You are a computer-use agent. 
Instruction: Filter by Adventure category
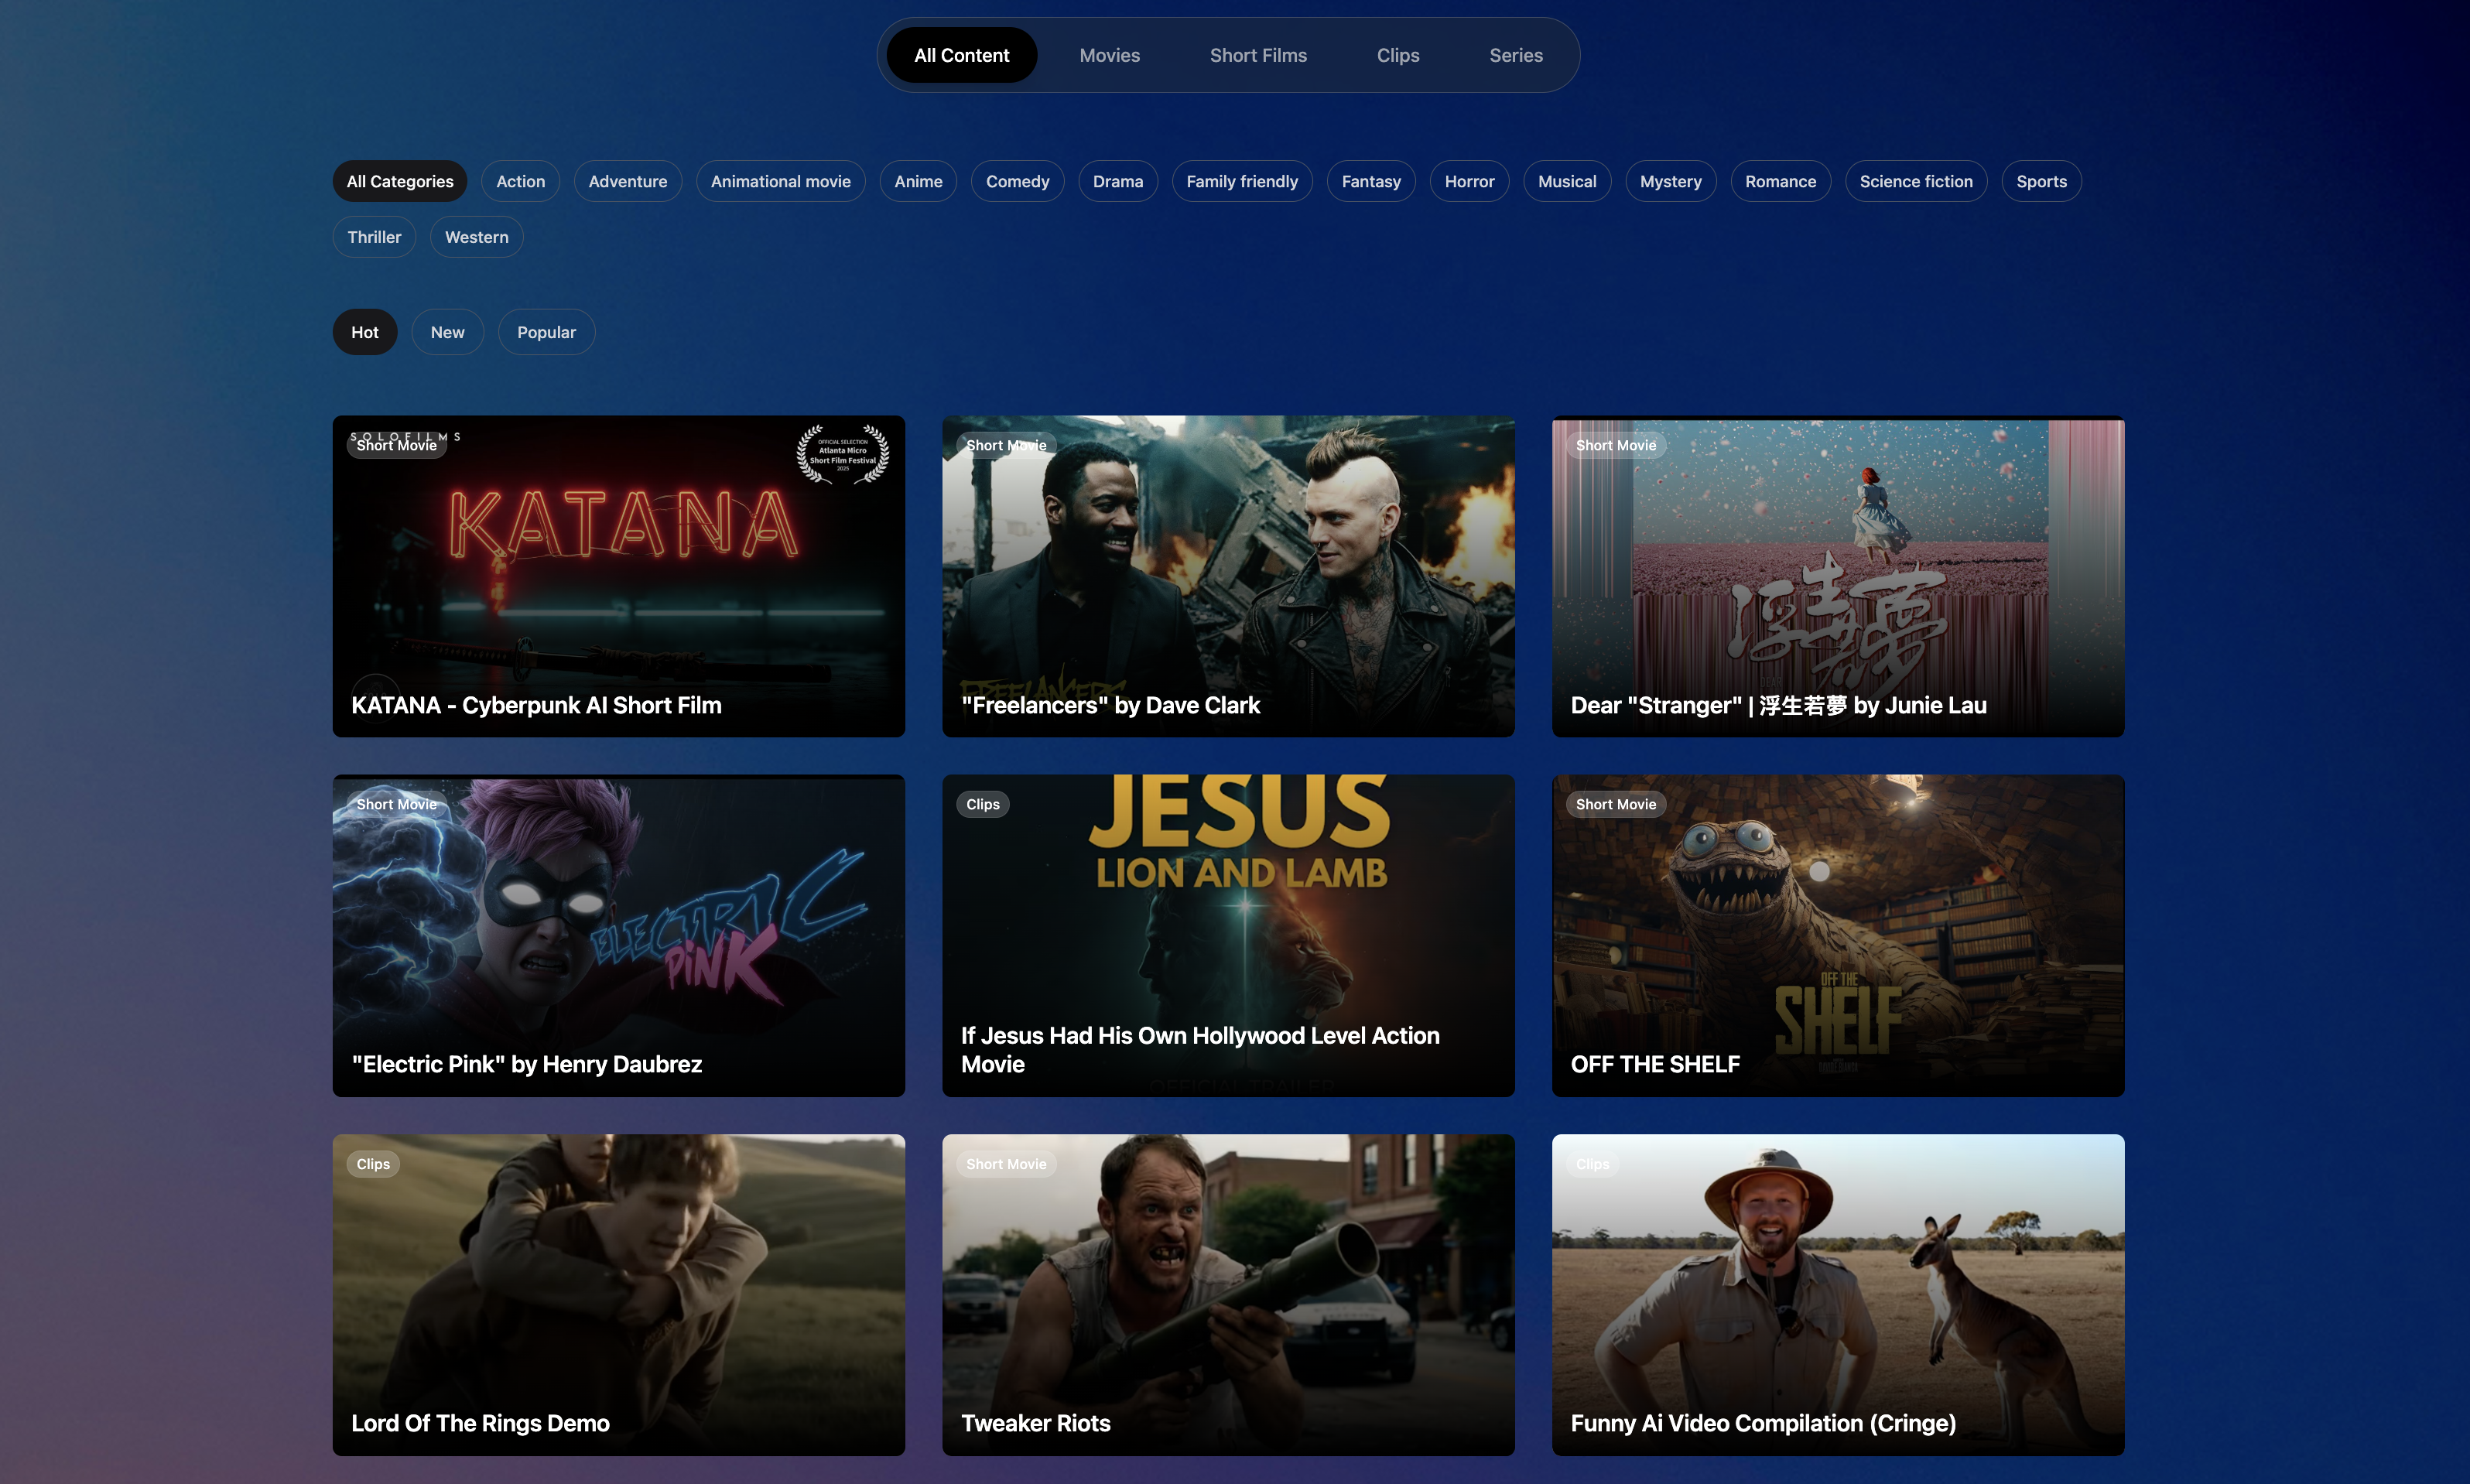(627, 181)
